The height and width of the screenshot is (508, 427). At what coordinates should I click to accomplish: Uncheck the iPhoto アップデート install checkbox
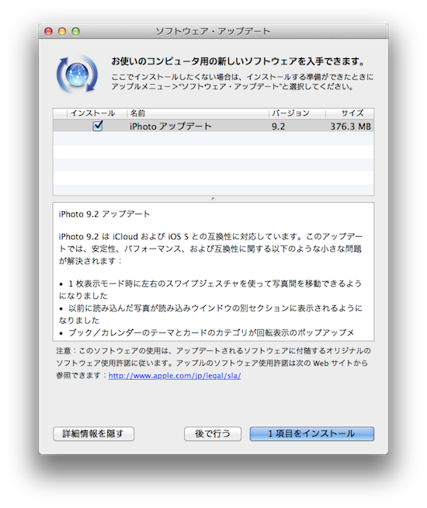98,126
